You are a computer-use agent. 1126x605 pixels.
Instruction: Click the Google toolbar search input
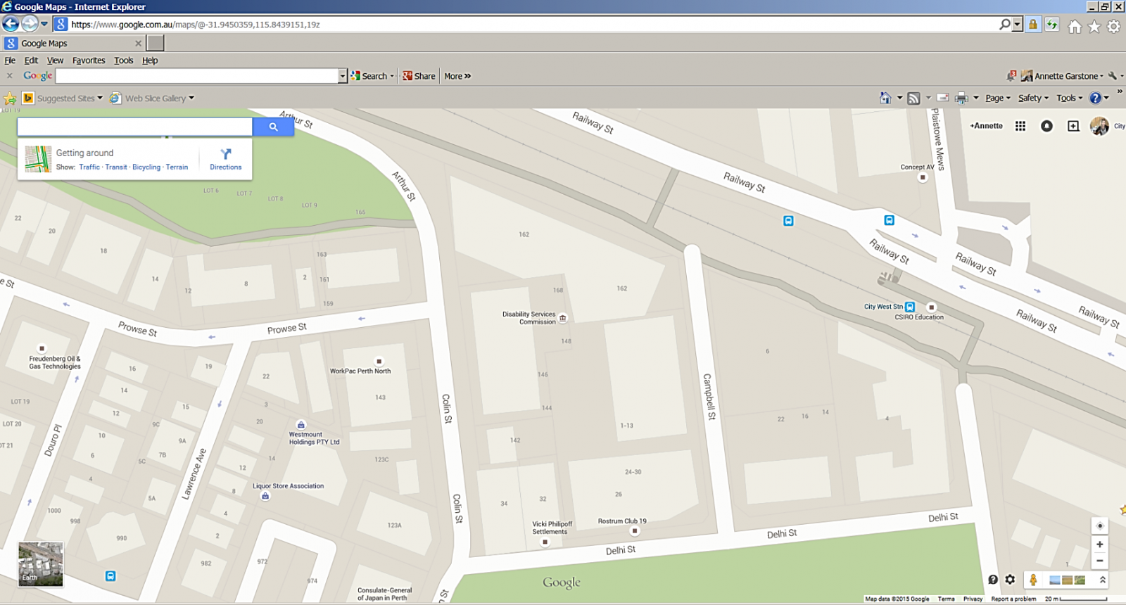tap(197, 76)
